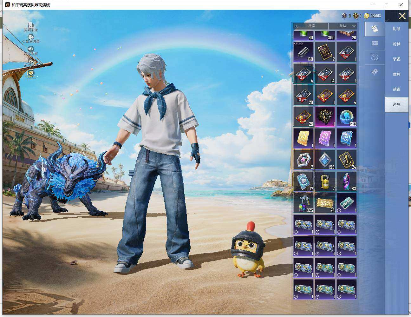Select the silver x2 7天 card
The width and height of the screenshot is (411, 317).
click(325, 74)
